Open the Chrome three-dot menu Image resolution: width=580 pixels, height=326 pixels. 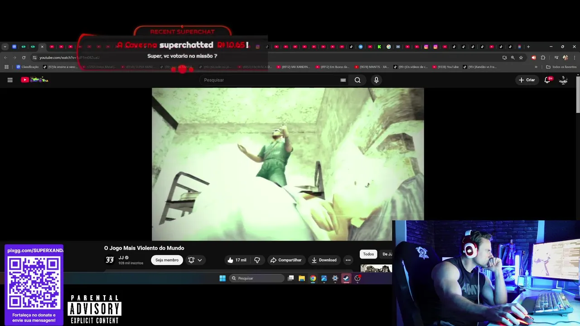[575, 58]
